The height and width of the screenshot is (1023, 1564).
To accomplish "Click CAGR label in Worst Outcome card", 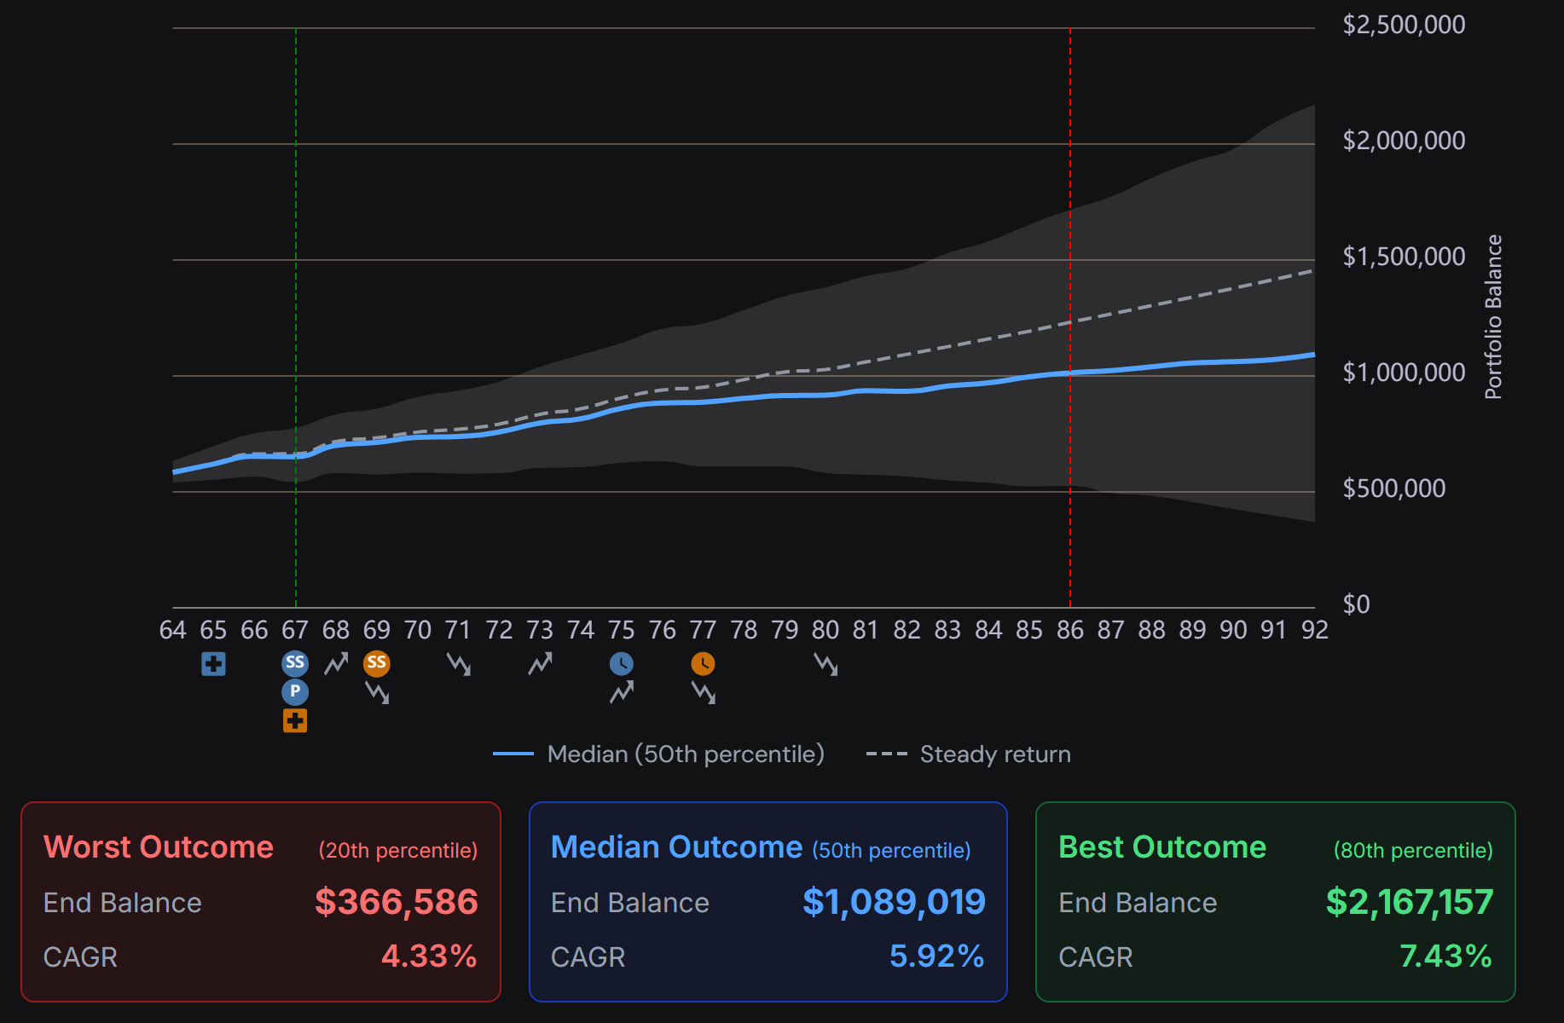I will tap(80, 957).
